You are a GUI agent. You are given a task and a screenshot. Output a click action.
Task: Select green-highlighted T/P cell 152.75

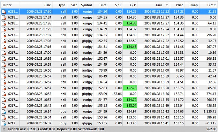(x=130, y=88)
